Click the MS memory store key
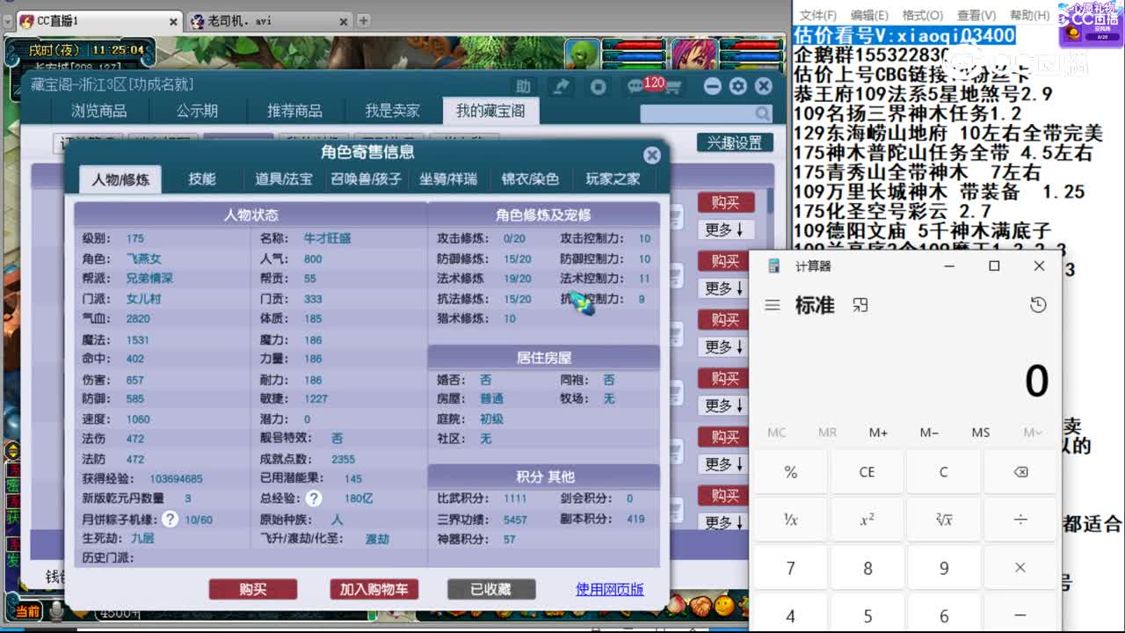 tap(981, 433)
